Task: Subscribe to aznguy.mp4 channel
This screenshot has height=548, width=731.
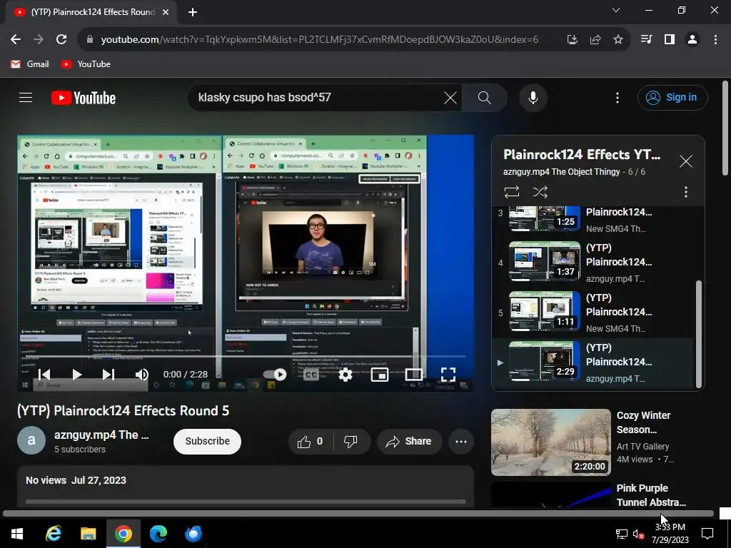Action: tap(207, 441)
